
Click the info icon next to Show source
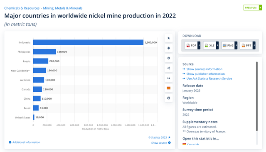point(169,143)
